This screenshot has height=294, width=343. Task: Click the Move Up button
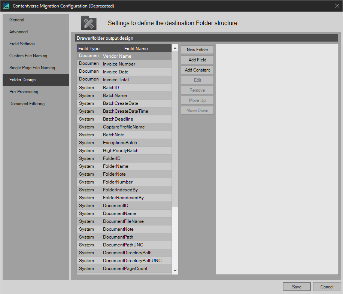[x=197, y=100]
